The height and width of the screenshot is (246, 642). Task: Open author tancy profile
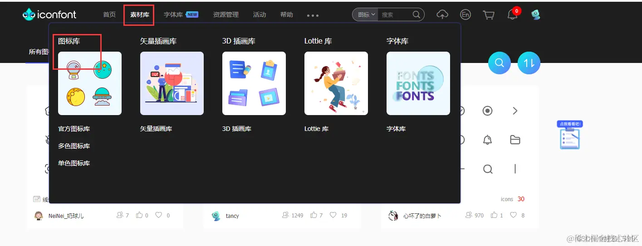(x=232, y=216)
